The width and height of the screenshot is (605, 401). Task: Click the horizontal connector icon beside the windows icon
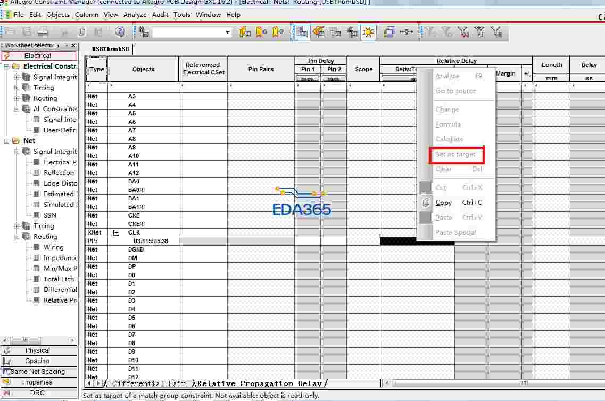[x=406, y=32]
